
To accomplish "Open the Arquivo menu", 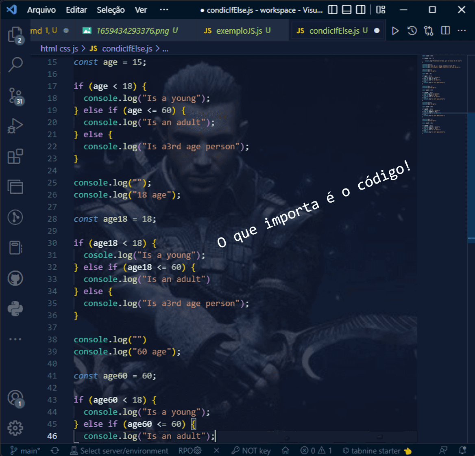I will coord(41,10).
